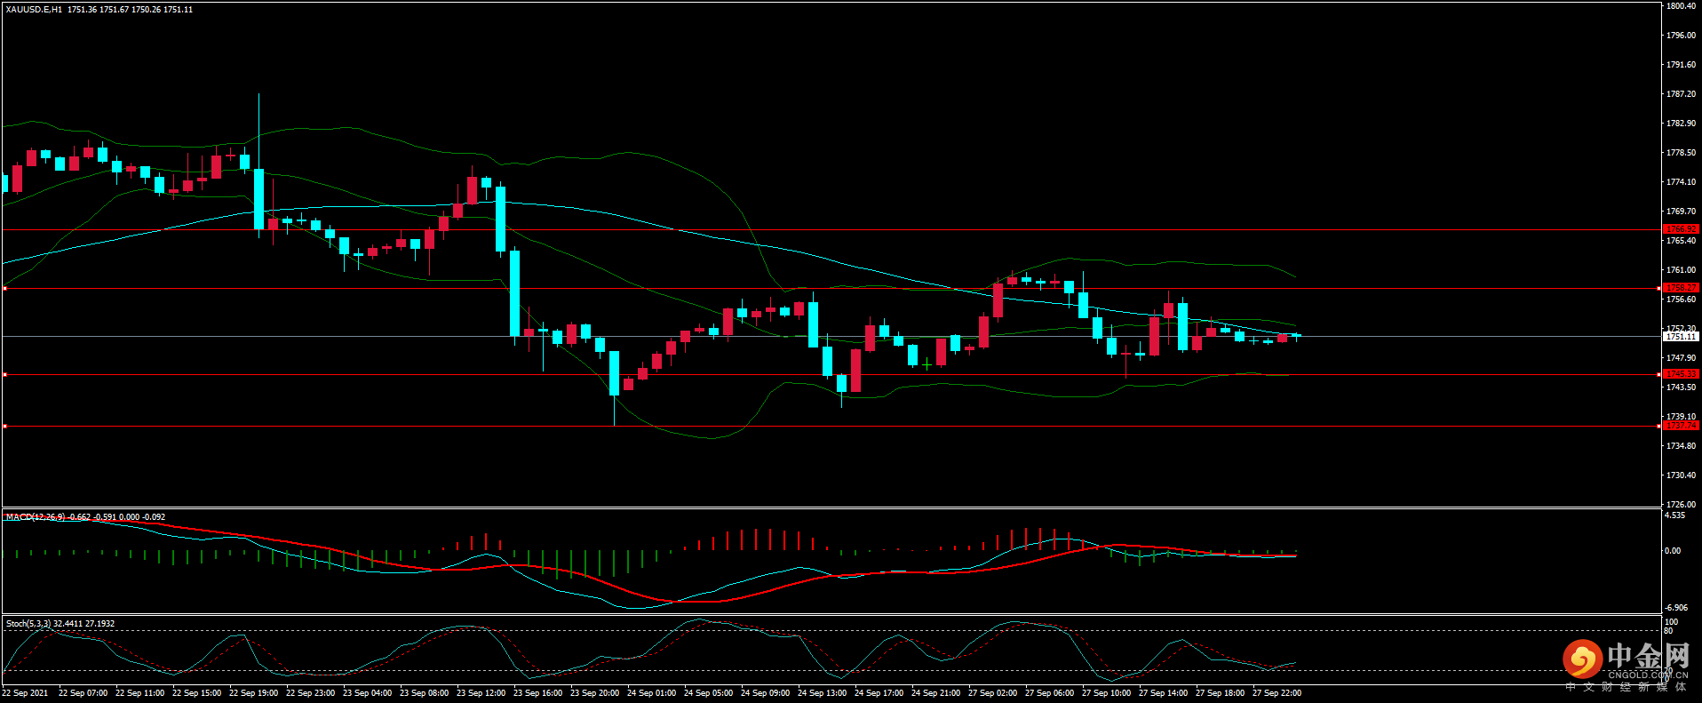Click the 1787.20 price scale label
This screenshot has height=703, width=1702.
(1681, 94)
